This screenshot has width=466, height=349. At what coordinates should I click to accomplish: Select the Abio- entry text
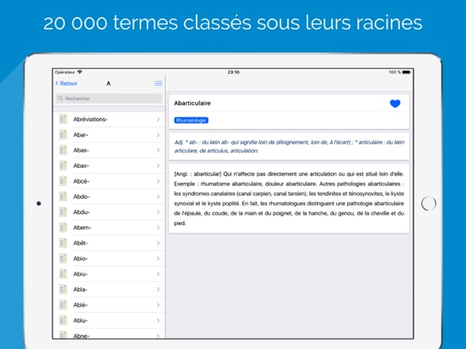pyautogui.click(x=80, y=259)
